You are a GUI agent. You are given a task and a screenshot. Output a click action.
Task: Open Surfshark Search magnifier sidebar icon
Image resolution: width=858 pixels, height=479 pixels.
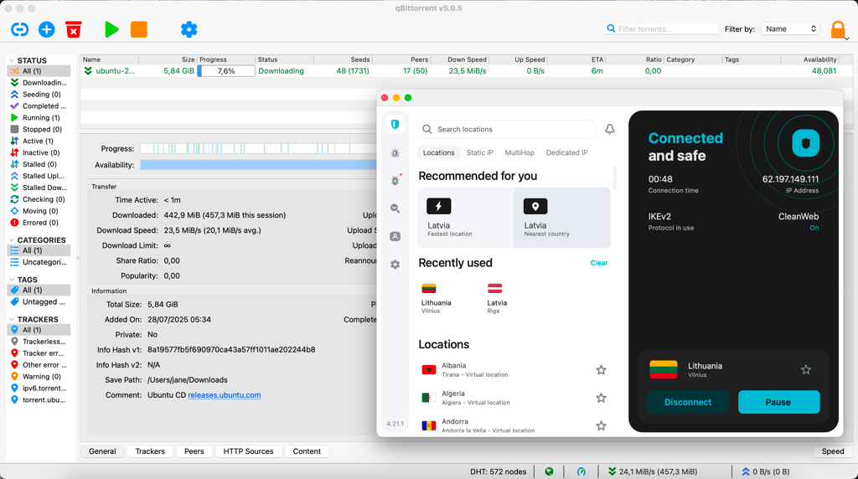coord(395,209)
